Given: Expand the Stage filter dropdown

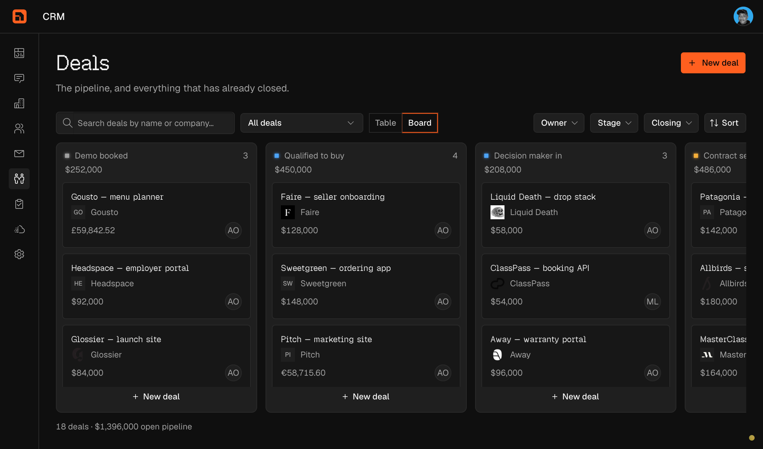Looking at the screenshot, I should pos(614,123).
